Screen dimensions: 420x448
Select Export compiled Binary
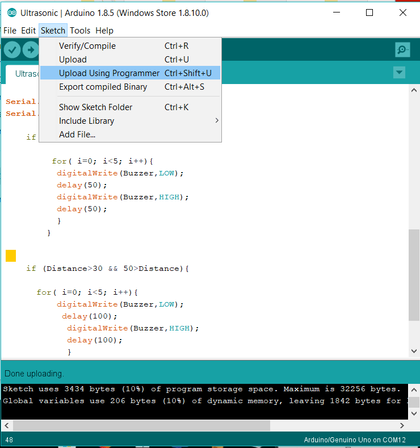click(x=130, y=87)
